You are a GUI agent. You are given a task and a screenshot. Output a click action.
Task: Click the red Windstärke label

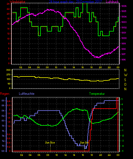17,2
